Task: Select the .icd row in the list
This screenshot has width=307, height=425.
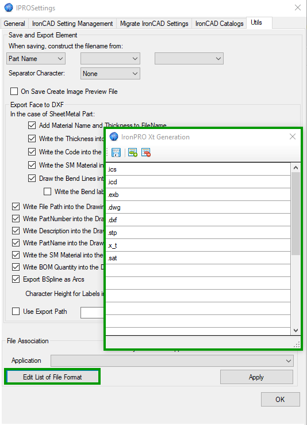Action: 198,182
